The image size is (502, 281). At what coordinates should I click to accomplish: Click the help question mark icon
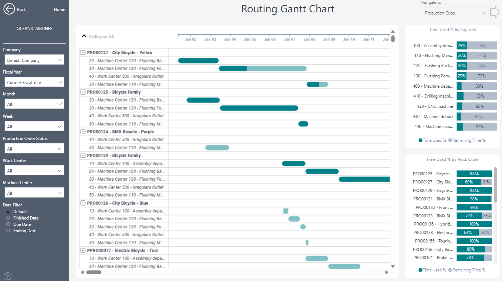7,276
